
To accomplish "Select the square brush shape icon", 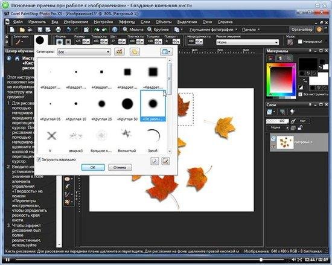I will pos(68,42).
